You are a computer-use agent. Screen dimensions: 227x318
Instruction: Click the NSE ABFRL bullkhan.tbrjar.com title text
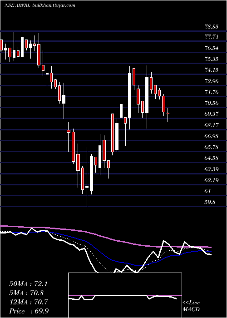(40, 5)
